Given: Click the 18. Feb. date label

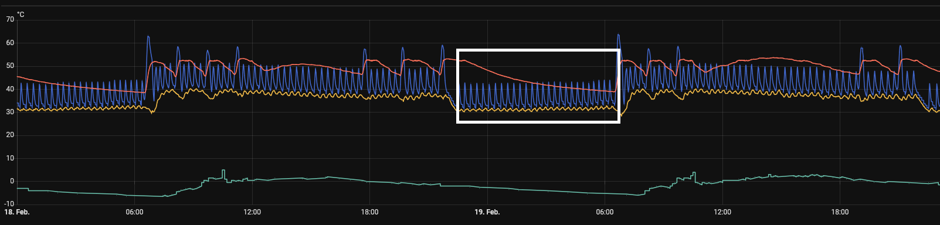Looking at the screenshot, I should pyautogui.click(x=17, y=212).
